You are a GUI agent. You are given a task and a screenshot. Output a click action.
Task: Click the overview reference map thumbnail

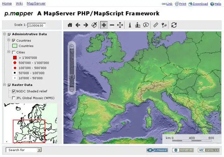coord(30,123)
